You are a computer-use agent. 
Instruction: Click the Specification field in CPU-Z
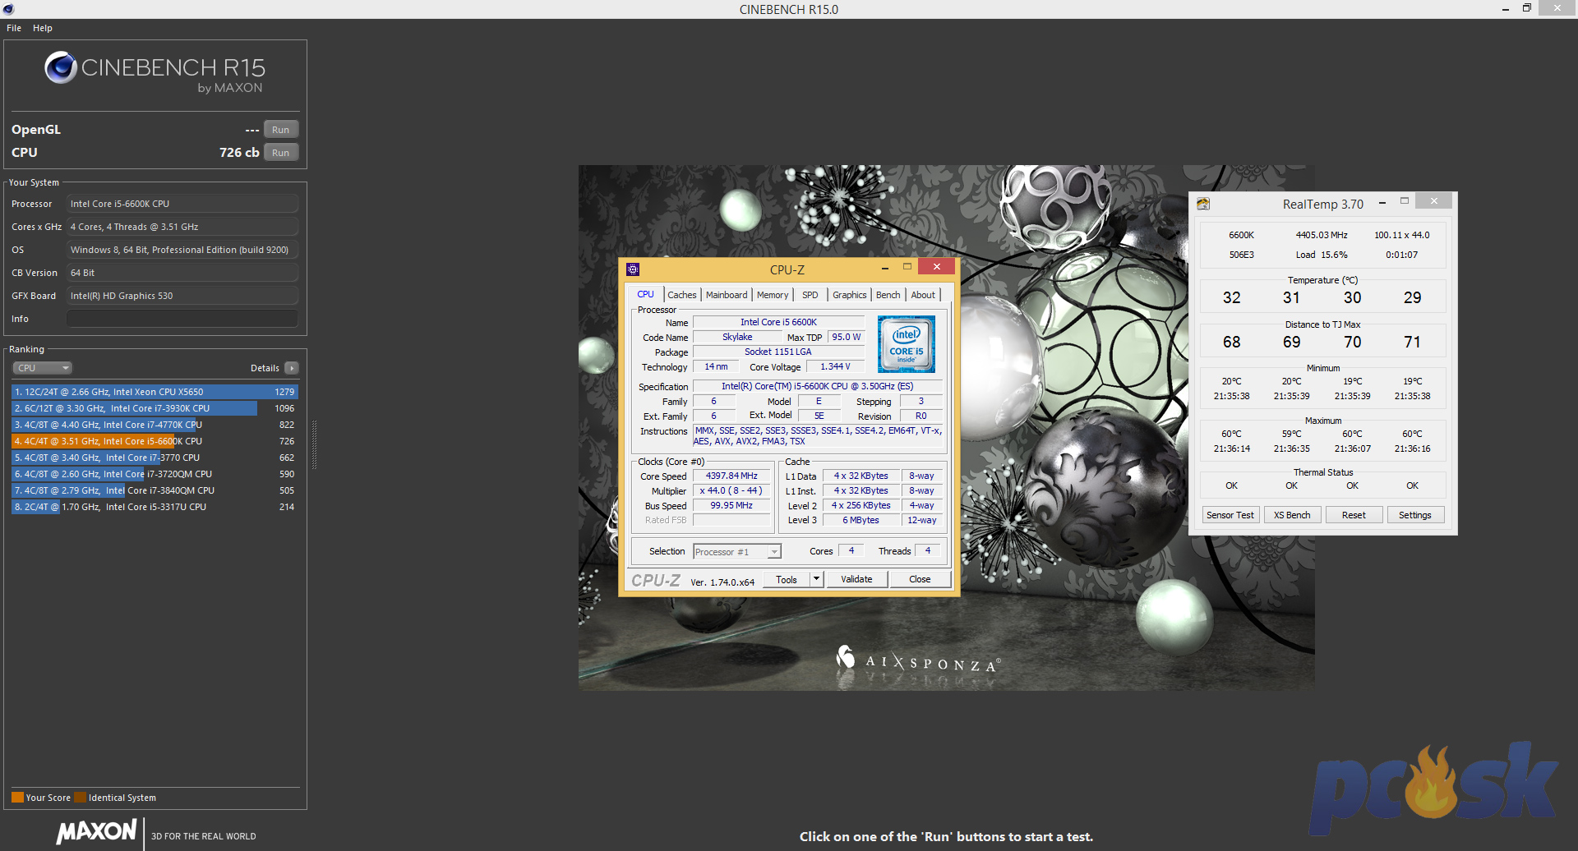point(818,386)
